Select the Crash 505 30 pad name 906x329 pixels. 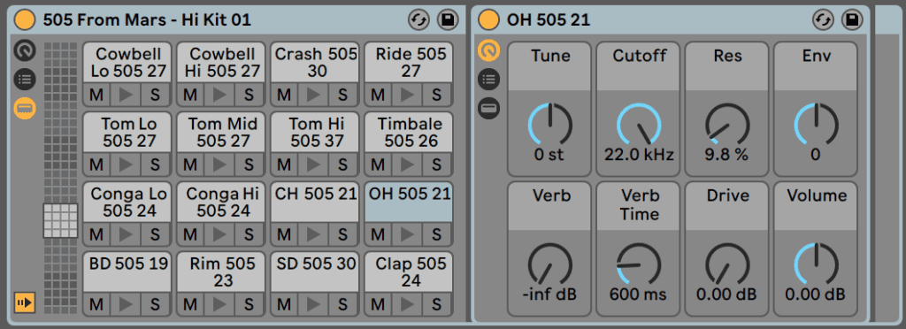[x=315, y=62]
